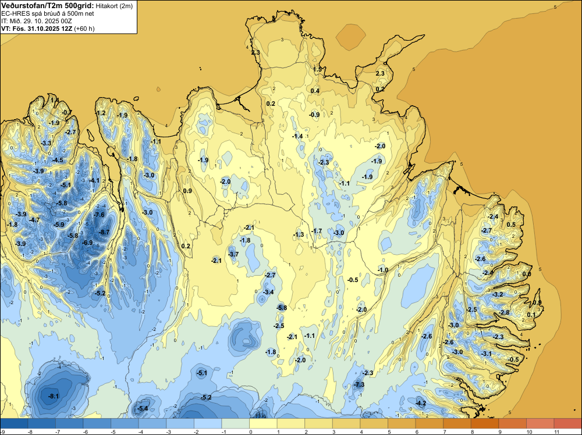Click the -0.7 temperature value

[67, 112]
